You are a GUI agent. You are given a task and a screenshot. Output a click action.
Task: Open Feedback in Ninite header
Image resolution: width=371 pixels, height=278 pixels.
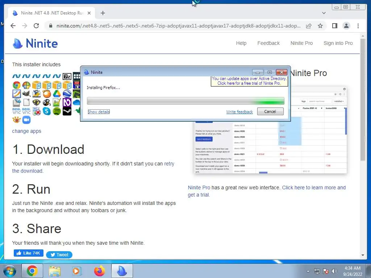268,43
